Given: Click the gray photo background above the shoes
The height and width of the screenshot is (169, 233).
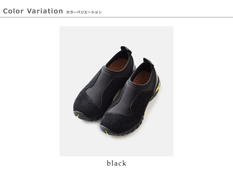Looking at the screenshot, I should 116,36.
